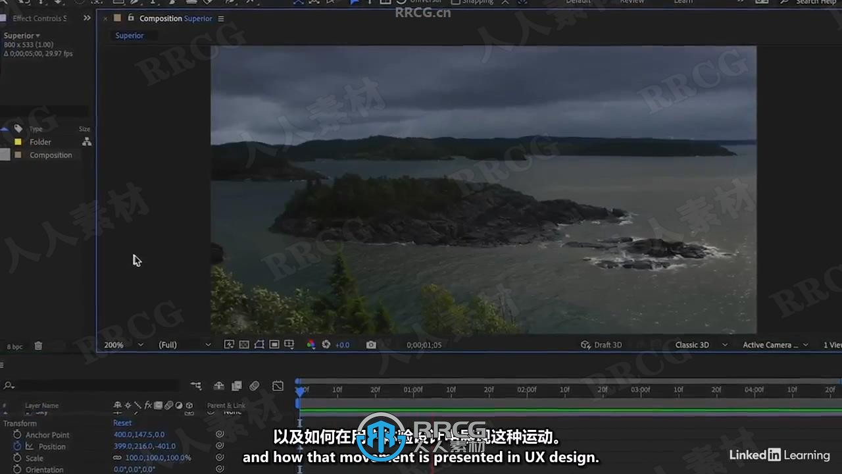Toggle the Draft 3D button

tap(601, 345)
